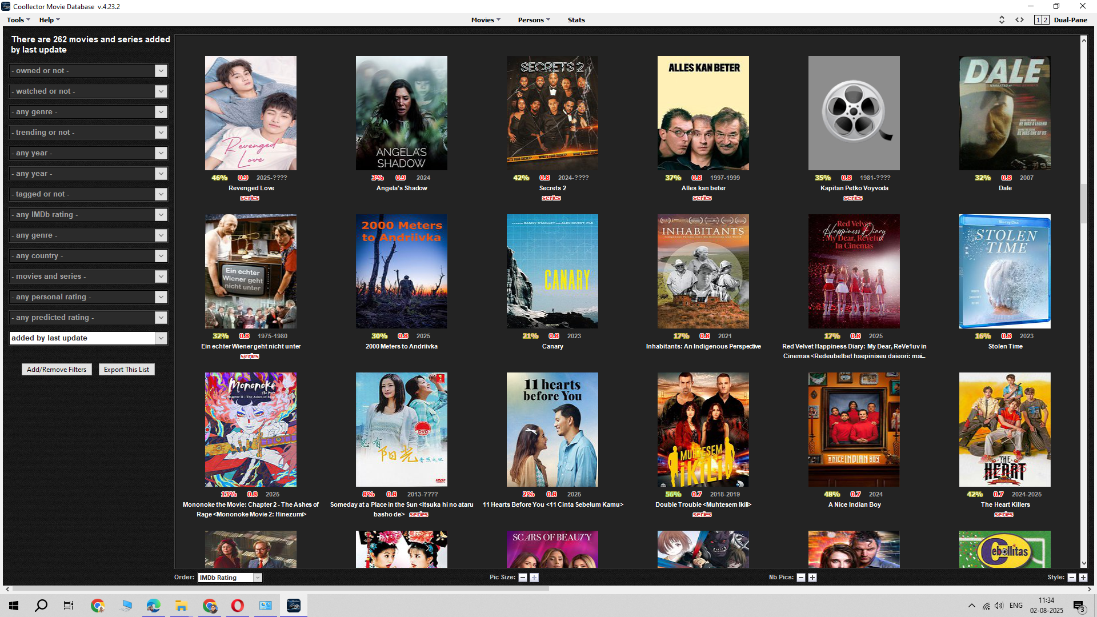This screenshot has height=617, width=1097.
Task: Expand the 'trending or not' filter dropdown
Action: pyautogui.click(x=161, y=133)
